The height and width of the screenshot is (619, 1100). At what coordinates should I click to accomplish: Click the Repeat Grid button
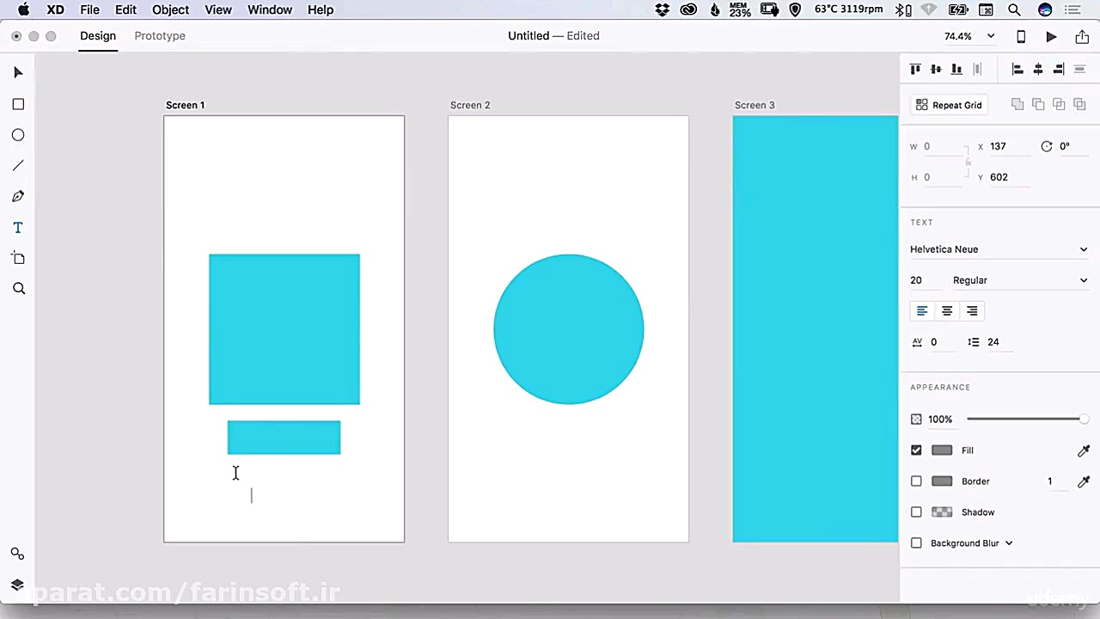949,105
